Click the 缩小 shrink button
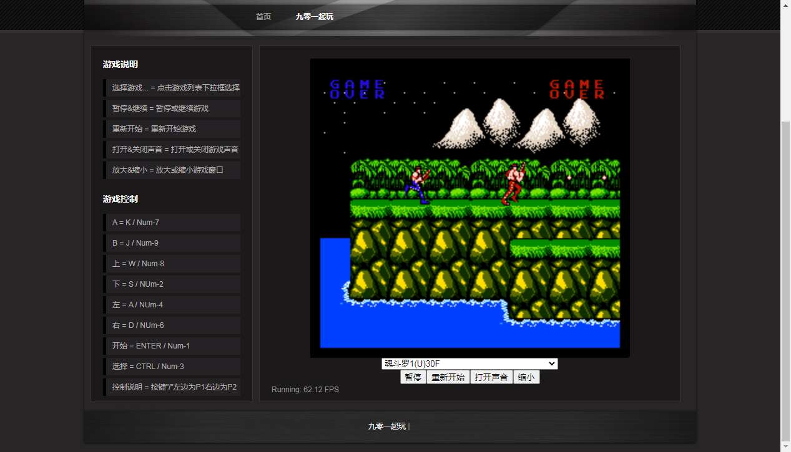Screen dimensions: 791x452 click(x=526, y=377)
